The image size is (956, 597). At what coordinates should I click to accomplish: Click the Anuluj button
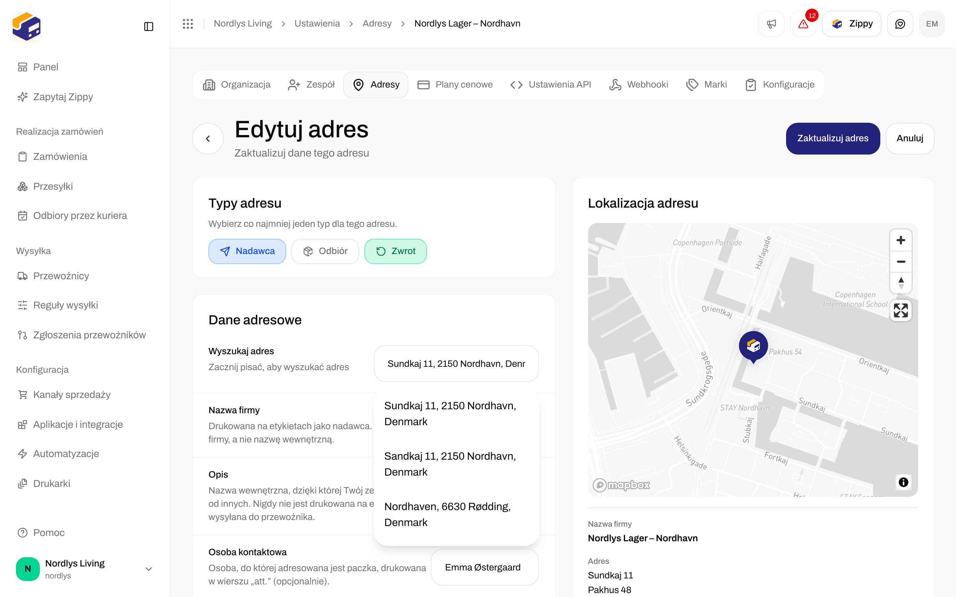(910, 139)
